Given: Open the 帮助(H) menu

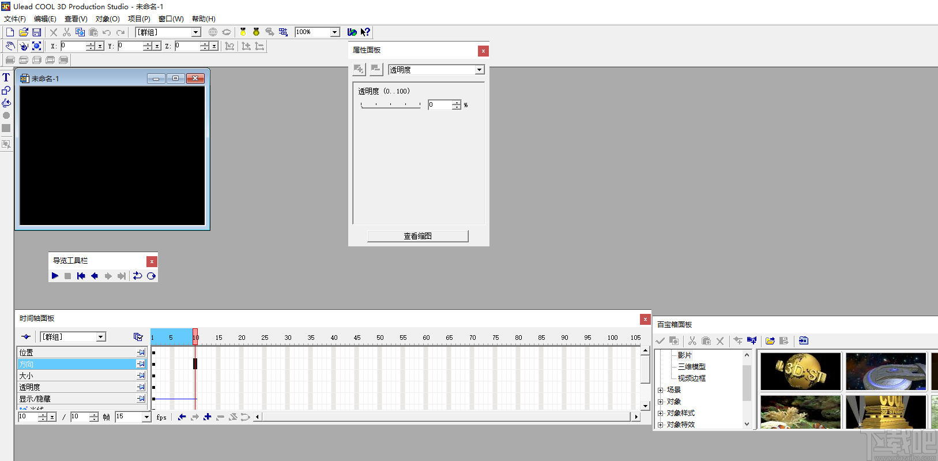Looking at the screenshot, I should pos(204,19).
